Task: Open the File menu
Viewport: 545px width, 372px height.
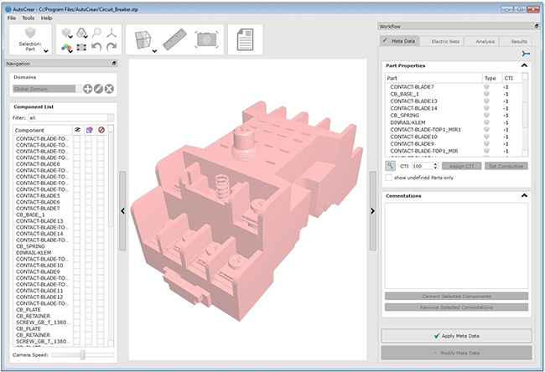Action: [12, 18]
